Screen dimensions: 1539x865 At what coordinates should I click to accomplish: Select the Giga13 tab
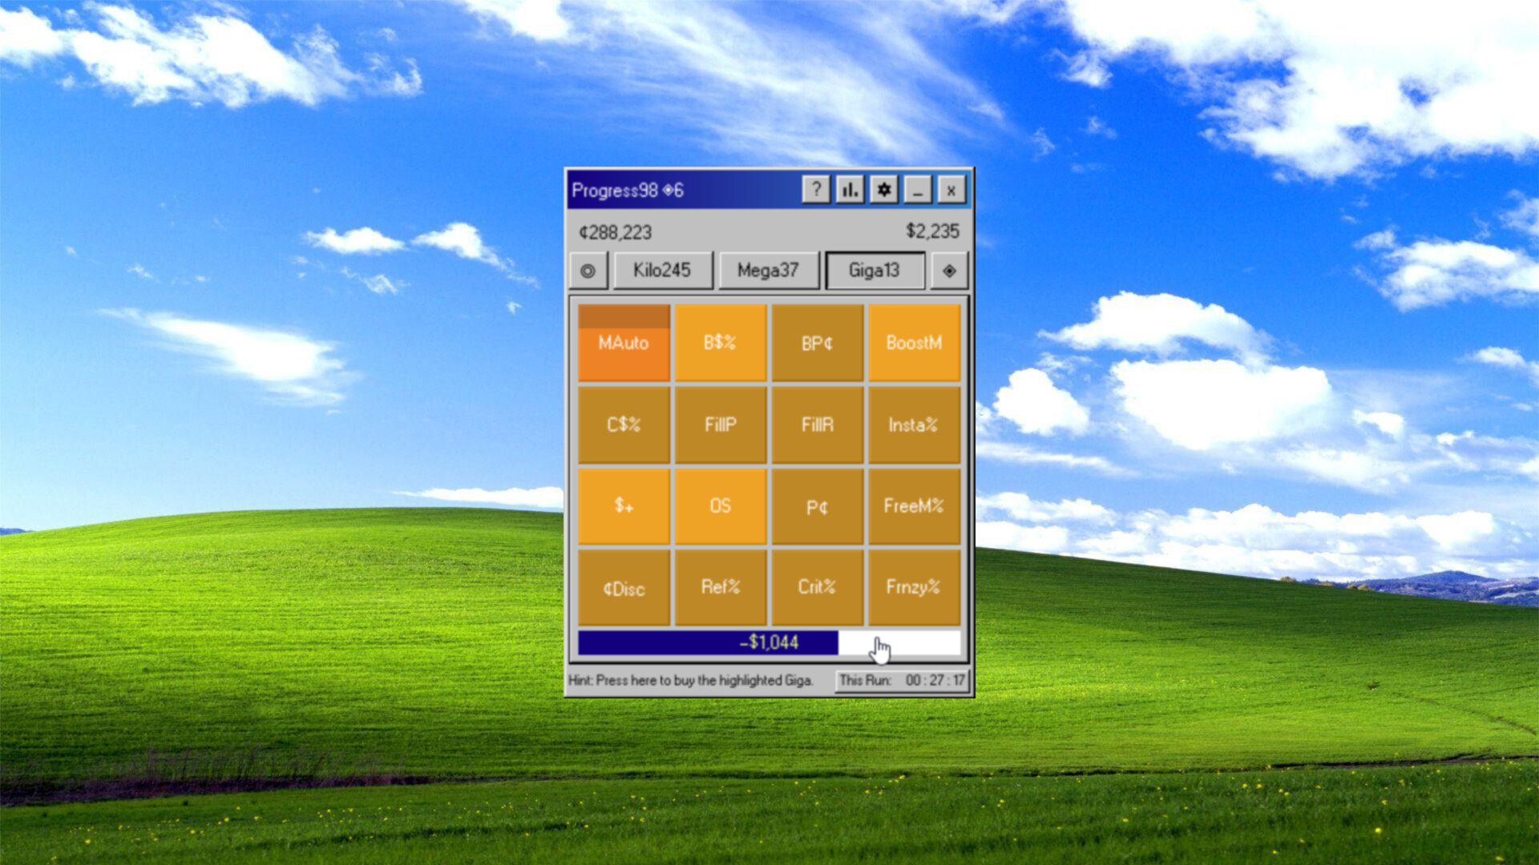(x=875, y=271)
